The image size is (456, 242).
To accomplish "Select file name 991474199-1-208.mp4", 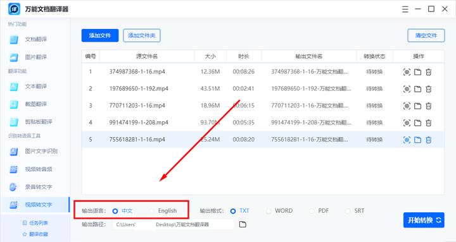I will coord(139,123).
